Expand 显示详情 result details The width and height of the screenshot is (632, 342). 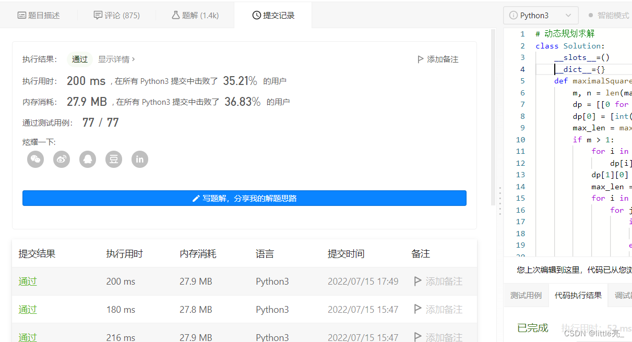coord(116,59)
